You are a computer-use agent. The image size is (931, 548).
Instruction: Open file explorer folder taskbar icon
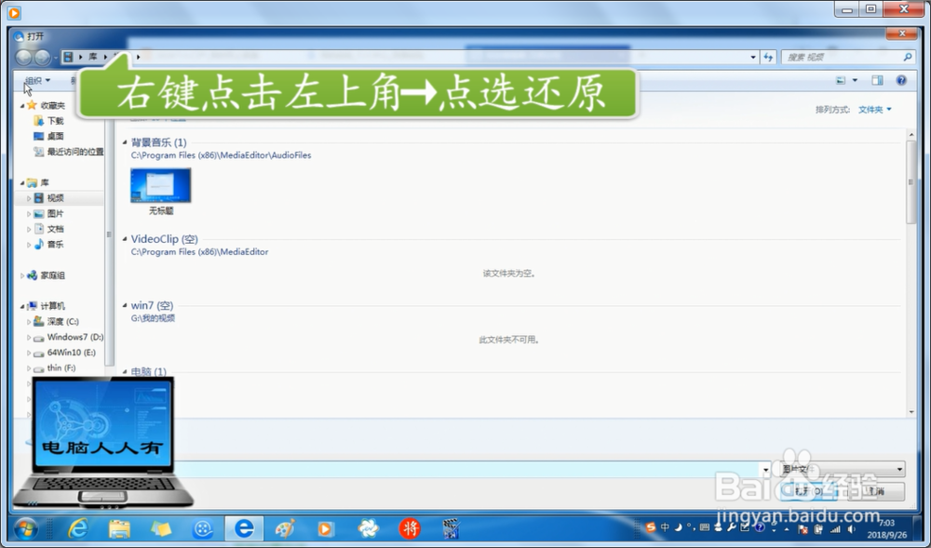(119, 528)
